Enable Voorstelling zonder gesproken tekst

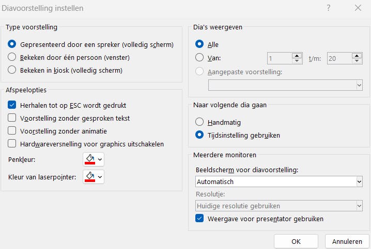click(x=12, y=118)
